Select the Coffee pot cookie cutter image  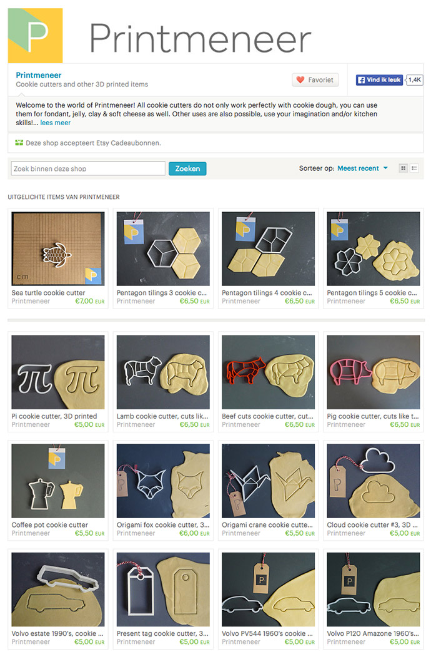click(58, 481)
